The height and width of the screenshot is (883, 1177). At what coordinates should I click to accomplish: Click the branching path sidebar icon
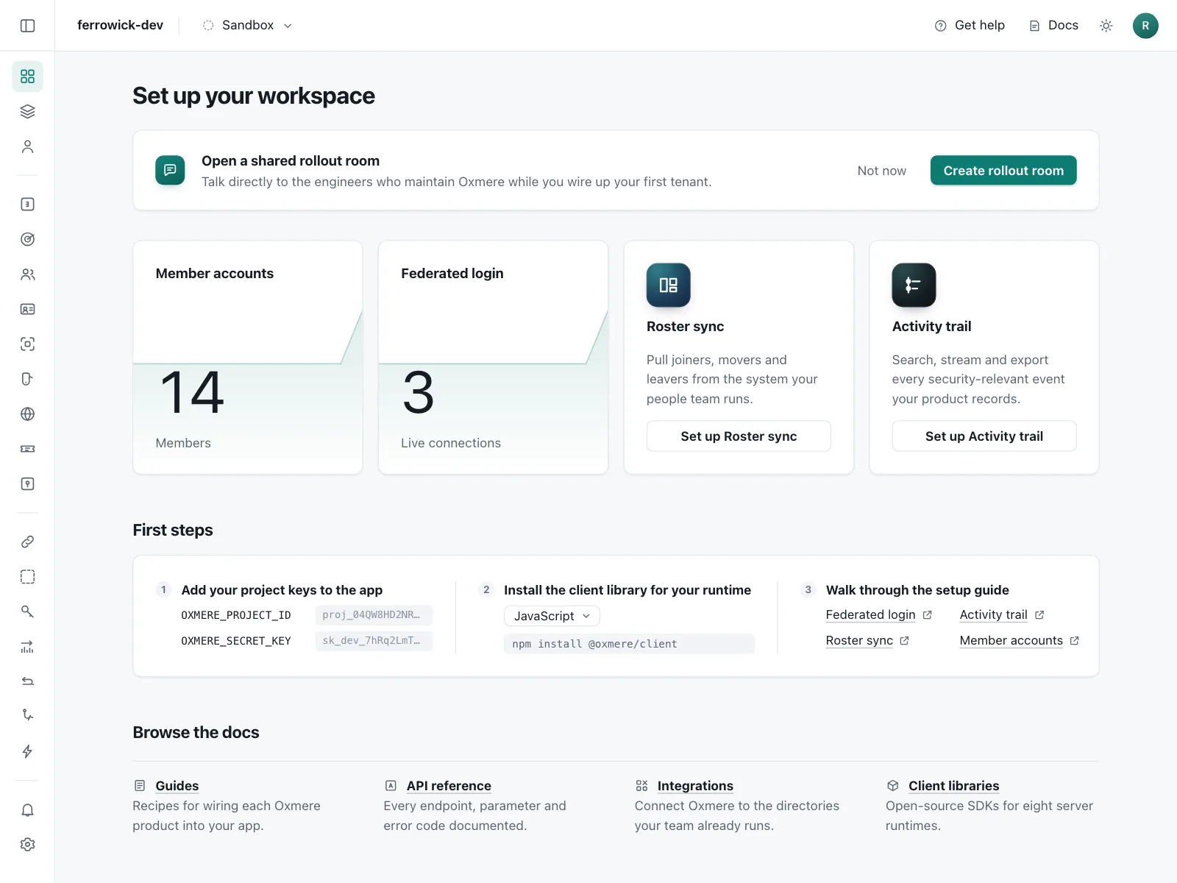(x=27, y=715)
